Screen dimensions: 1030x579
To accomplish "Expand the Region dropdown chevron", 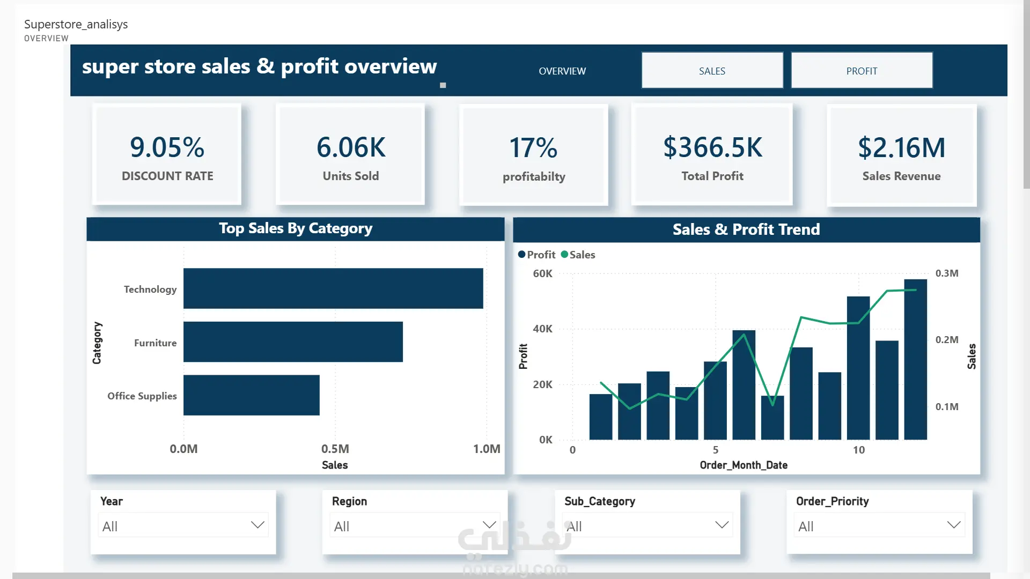I will (x=489, y=525).
